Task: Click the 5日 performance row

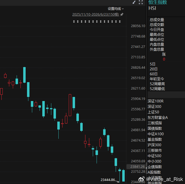Action: click(x=153, y=64)
